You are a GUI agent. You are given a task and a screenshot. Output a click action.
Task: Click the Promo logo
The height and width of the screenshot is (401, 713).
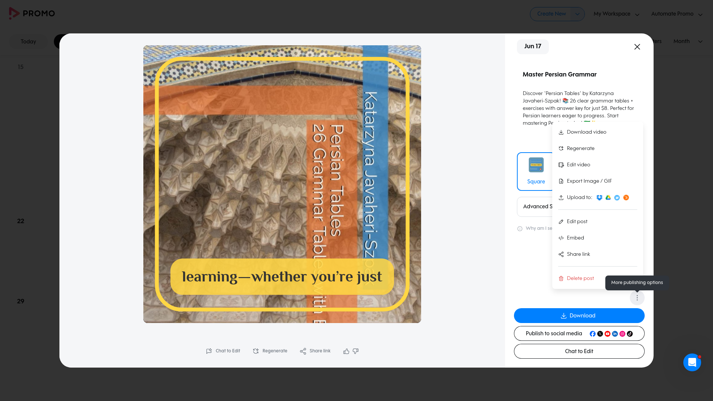[x=32, y=13]
